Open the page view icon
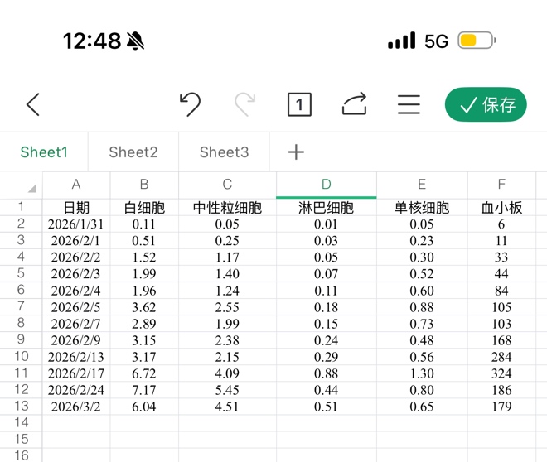 coord(299,104)
